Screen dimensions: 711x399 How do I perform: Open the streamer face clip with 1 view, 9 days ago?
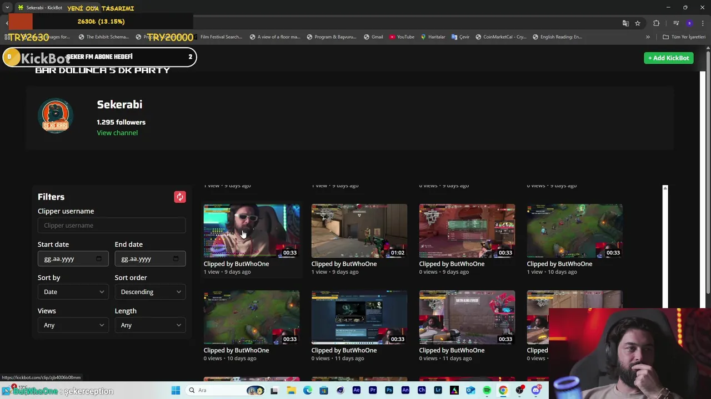point(251,231)
